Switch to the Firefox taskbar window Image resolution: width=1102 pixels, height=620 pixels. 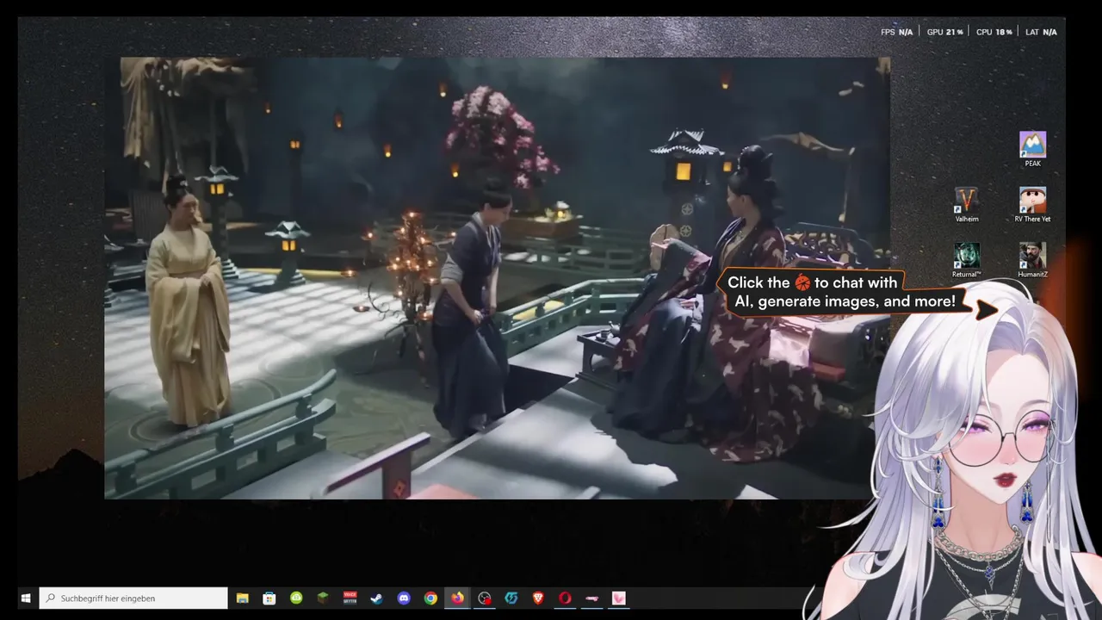pyautogui.click(x=457, y=598)
